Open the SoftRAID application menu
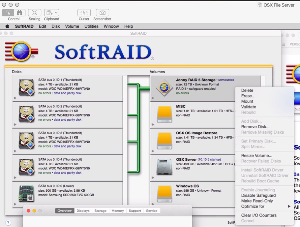This screenshot has width=300, height=227. coord(24,26)
